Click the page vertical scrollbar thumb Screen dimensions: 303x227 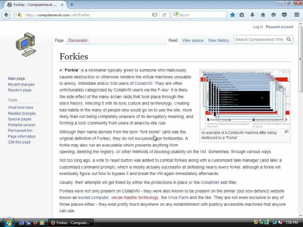coord(300,59)
